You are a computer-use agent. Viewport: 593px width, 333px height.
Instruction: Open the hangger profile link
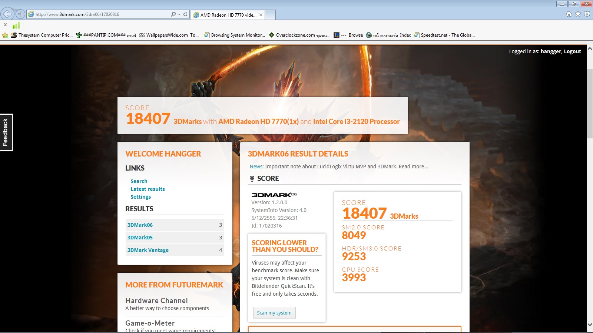(551, 51)
